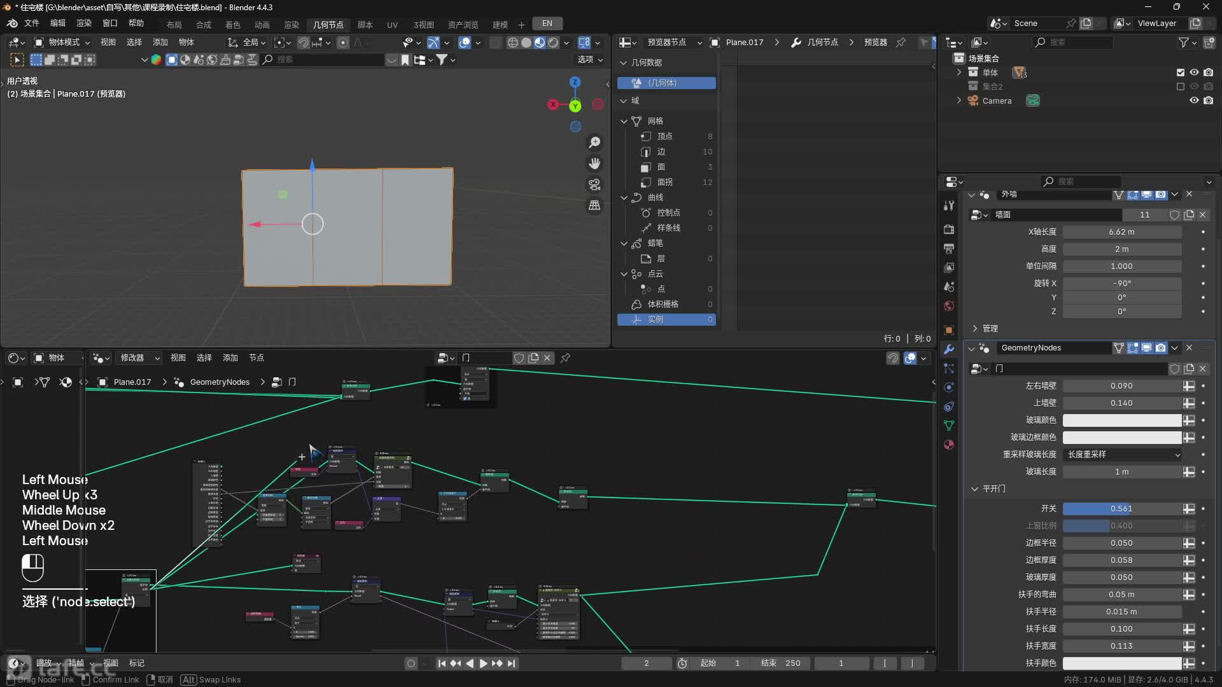
Task: Click the Z axis on navigation gizmo
Action: (575, 82)
